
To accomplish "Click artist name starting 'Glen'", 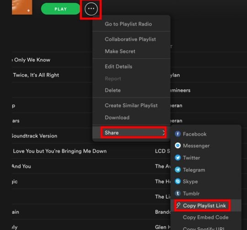I will (163, 227).
